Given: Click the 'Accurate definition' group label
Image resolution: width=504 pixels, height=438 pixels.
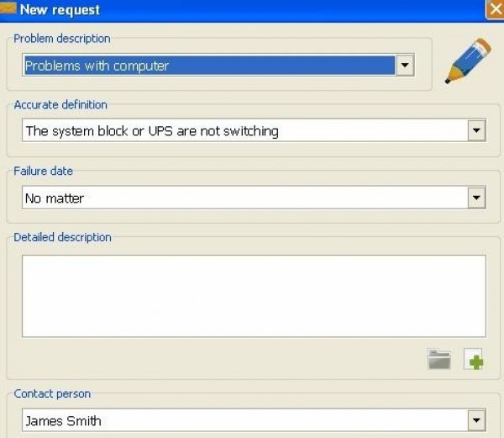Looking at the screenshot, I should 60,105.
